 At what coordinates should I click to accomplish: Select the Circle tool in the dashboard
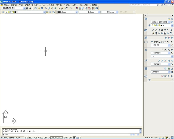(171, 30)
